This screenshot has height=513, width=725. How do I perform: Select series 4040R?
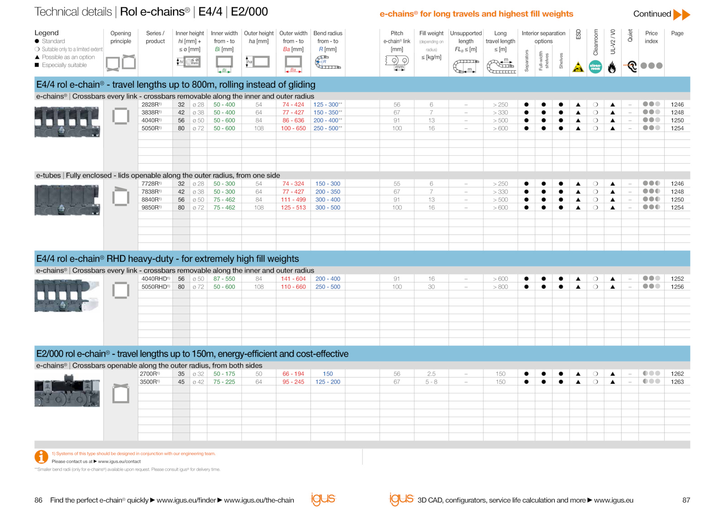coord(151,120)
